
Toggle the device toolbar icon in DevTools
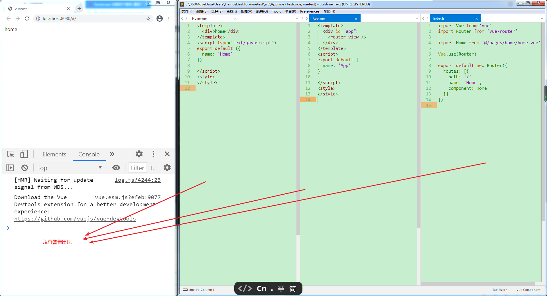click(x=24, y=154)
